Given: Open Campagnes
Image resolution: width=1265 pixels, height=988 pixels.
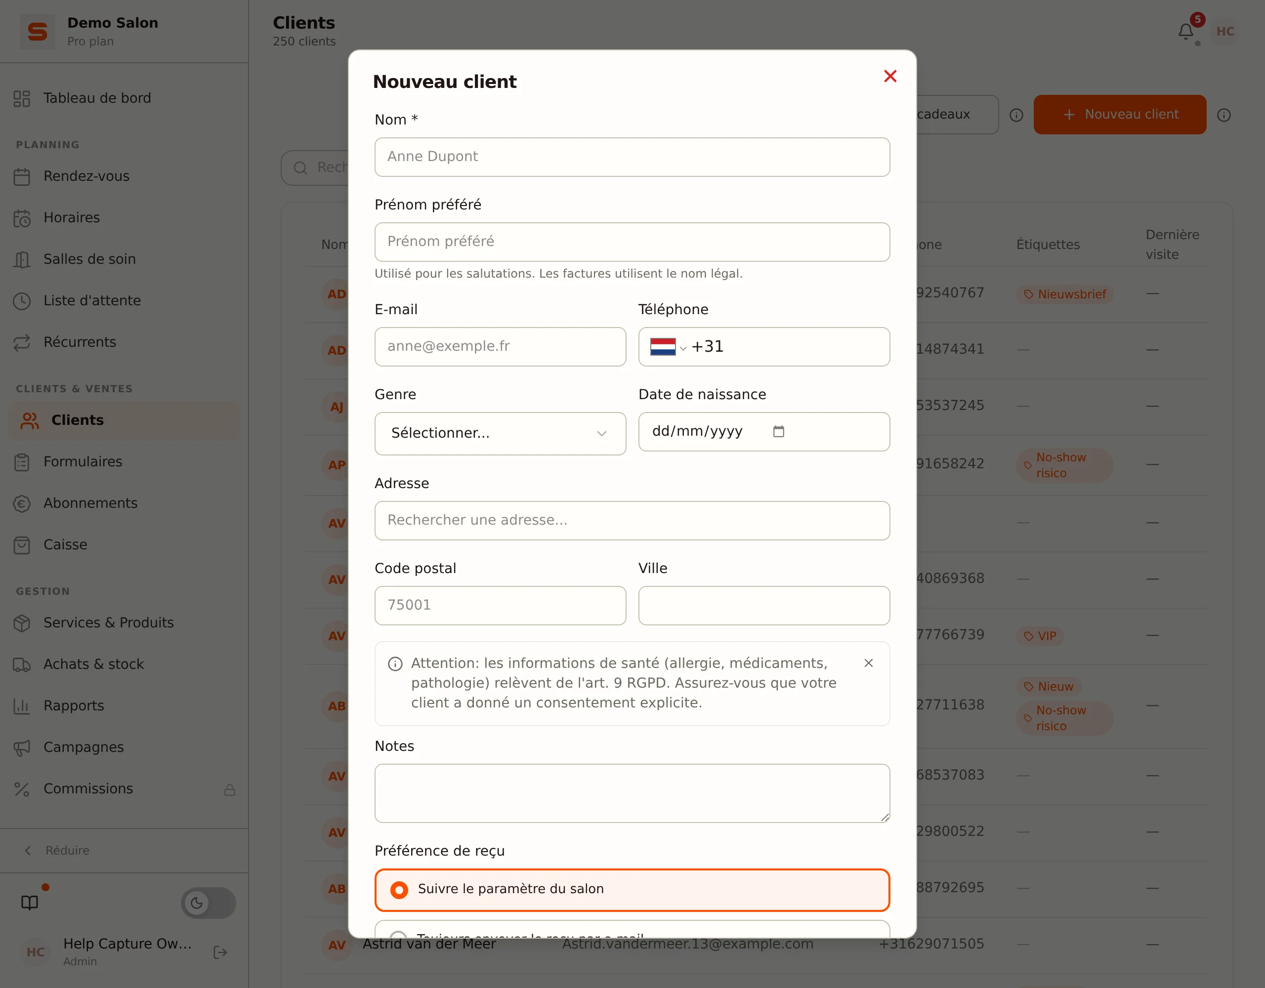Looking at the screenshot, I should coord(124,747).
